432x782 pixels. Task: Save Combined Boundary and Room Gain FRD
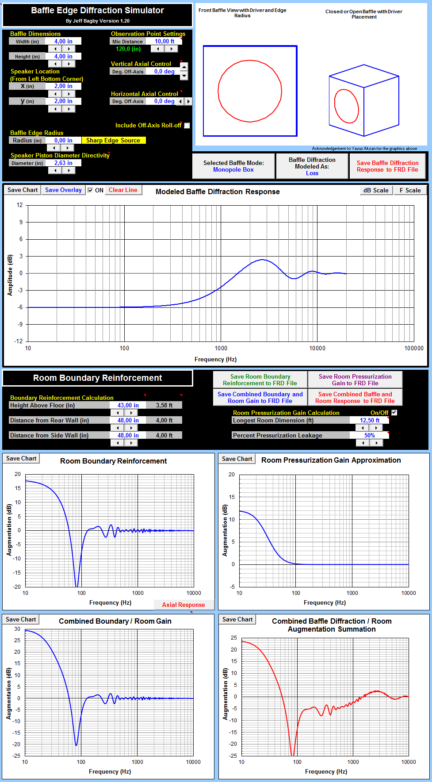point(260,398)
